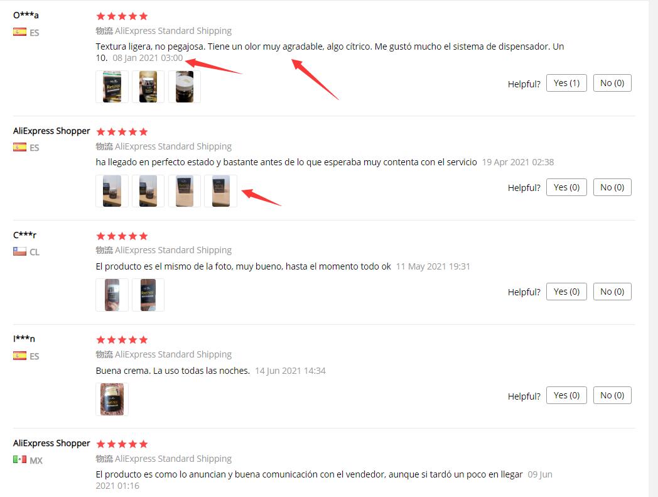Image resolution: width=658 pixels, height=497 pixels.
Task: Click Yes (1) on O***a's review
Action: pos(566,83)
